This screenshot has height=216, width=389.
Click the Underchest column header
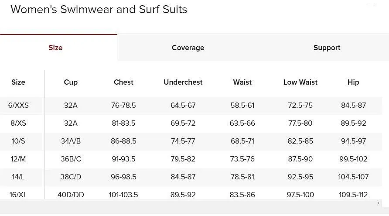click(183, 82)
